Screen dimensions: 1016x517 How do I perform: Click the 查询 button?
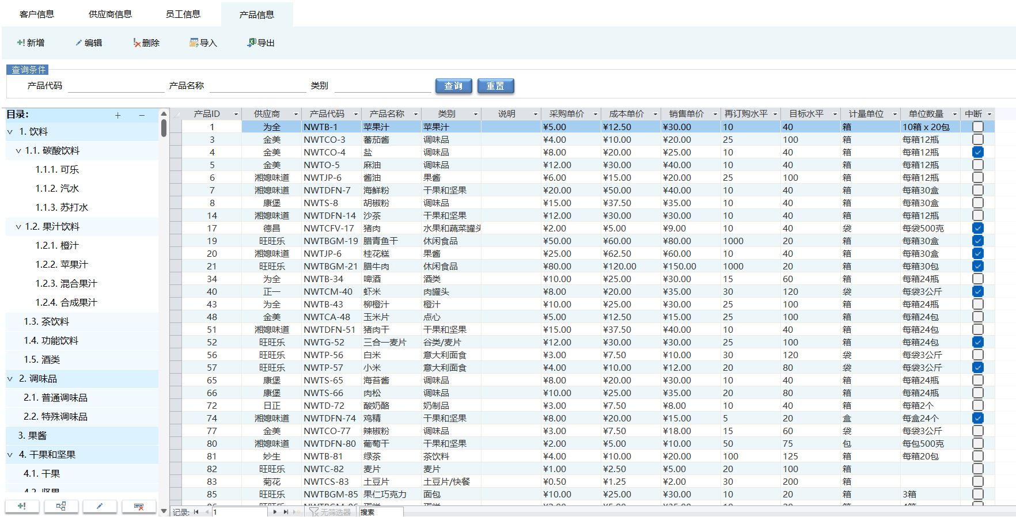click(x=453, y=86)
